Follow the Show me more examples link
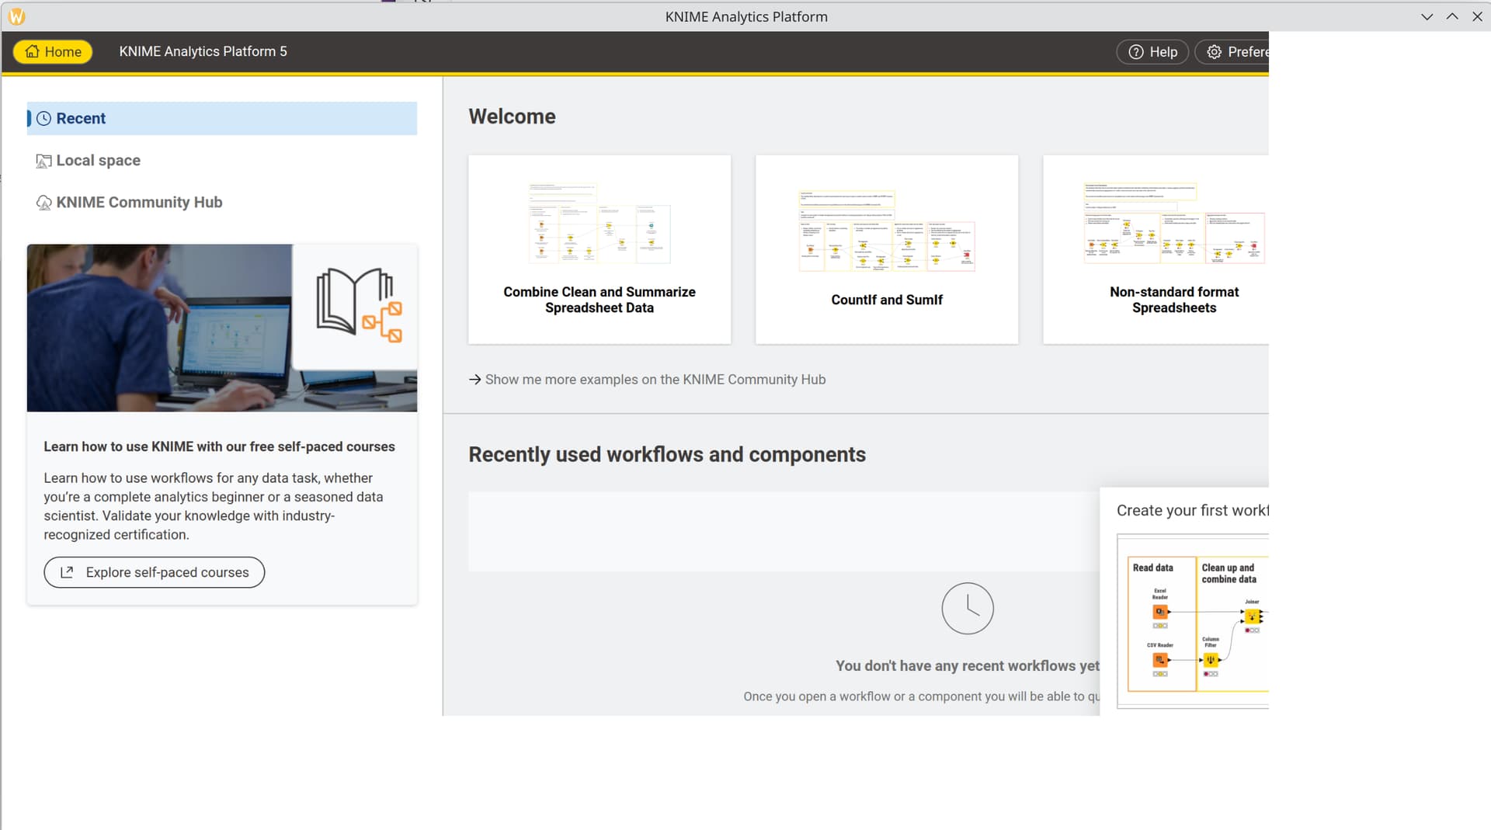1491x830 pixels. click(655, 380)
